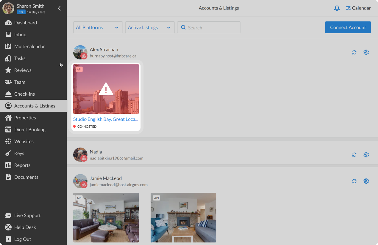Click the Help Desk lifebuoy icon

click(8, 227)
